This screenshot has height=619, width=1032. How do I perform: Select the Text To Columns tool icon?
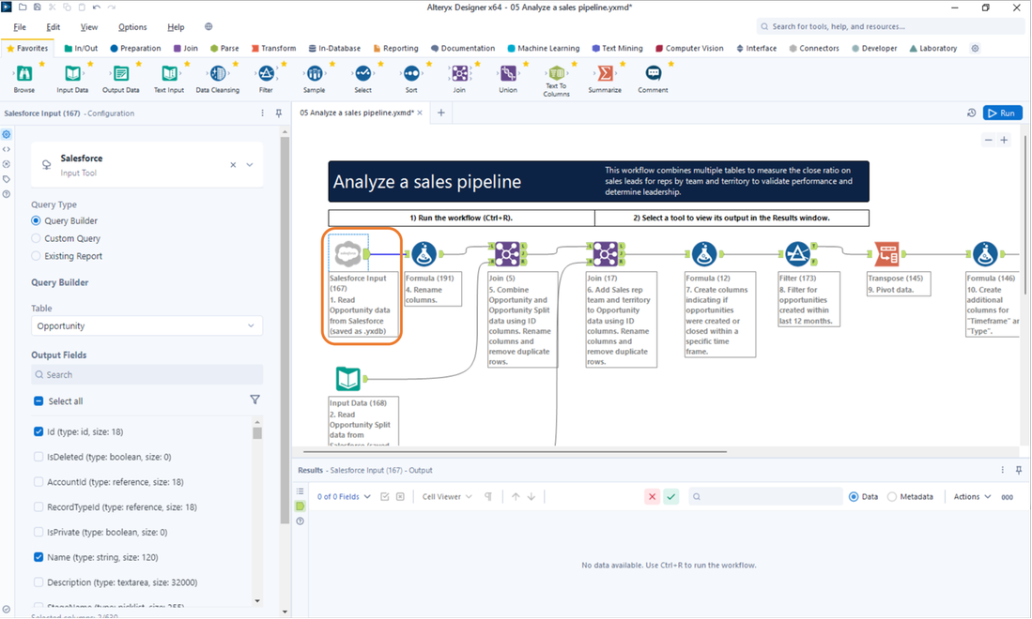557,72
